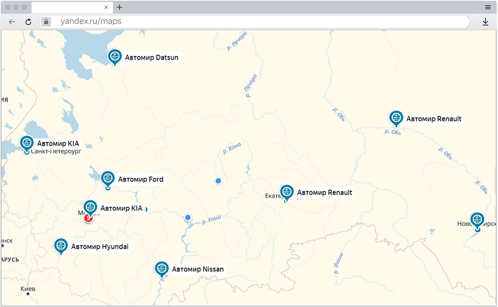Image resolution: width=498 pixels, height=307 pixels.
Task: Click the Автомир Hyundai label text
Action: pos(100,247)
